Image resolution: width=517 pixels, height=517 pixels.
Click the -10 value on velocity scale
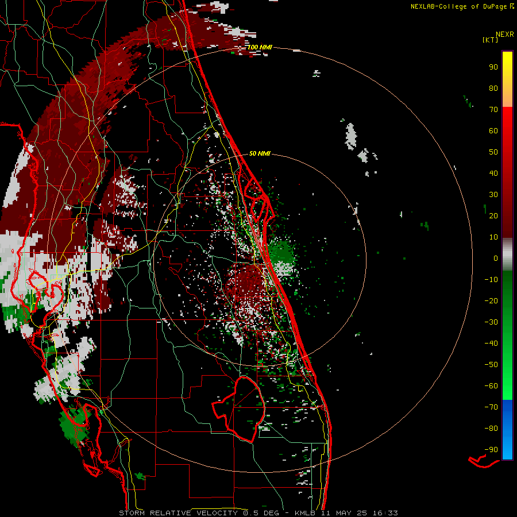tap(491, 280)
